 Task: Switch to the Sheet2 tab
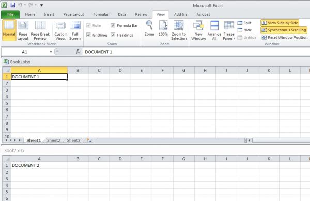[54, 140]
